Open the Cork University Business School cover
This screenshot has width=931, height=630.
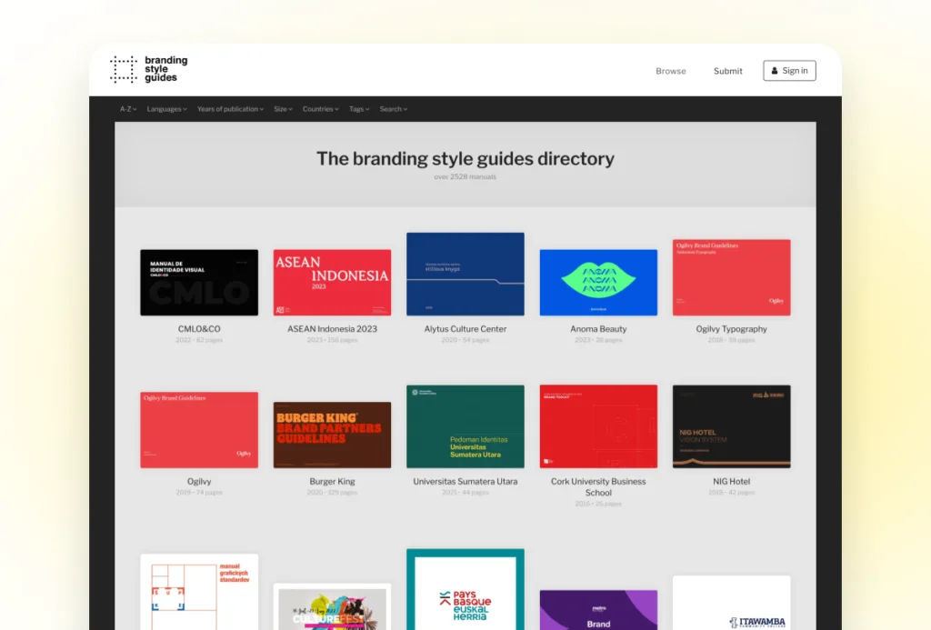pos(598,426)
